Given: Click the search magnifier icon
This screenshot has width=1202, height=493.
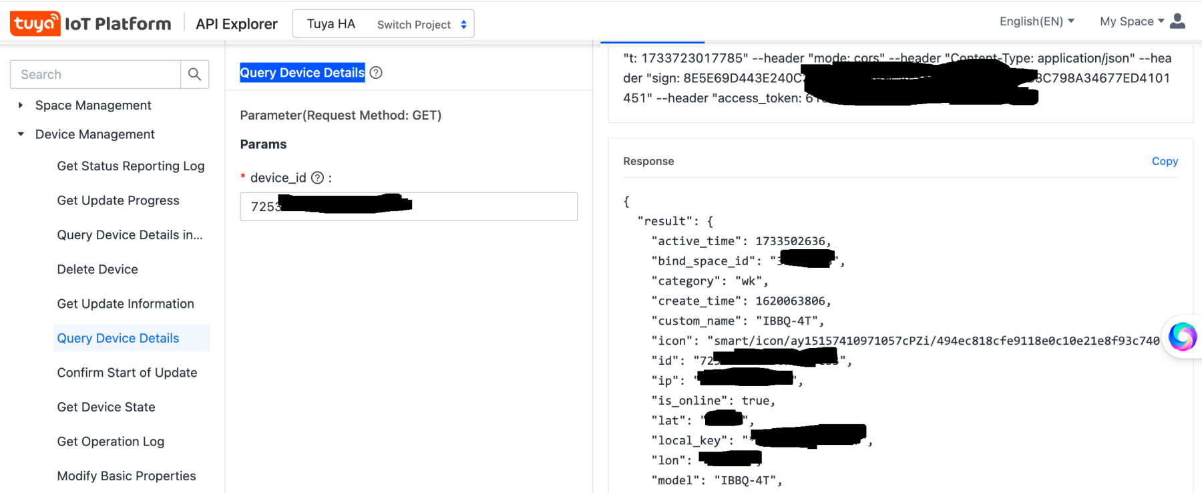Looking at the screenshot, I should 194,74.
